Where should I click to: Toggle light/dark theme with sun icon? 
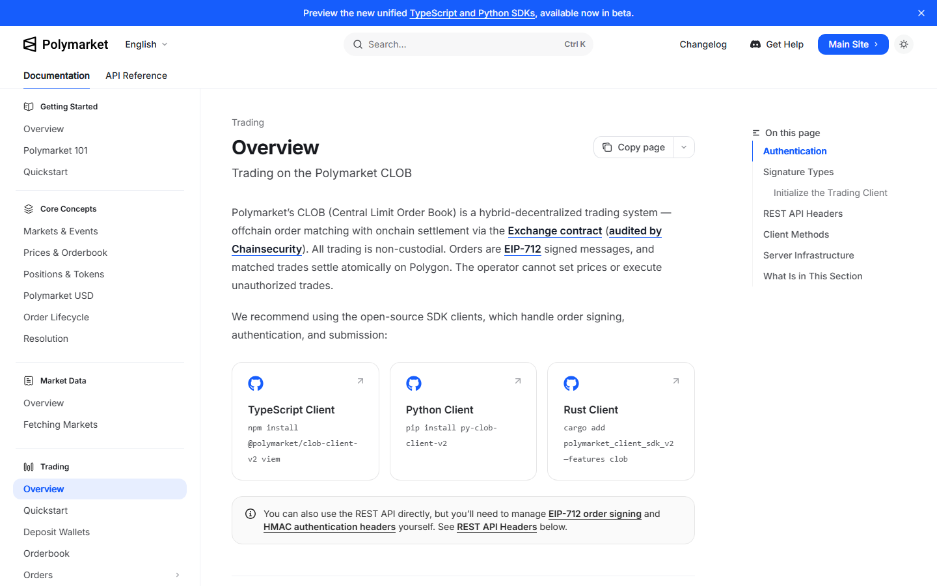904,44
